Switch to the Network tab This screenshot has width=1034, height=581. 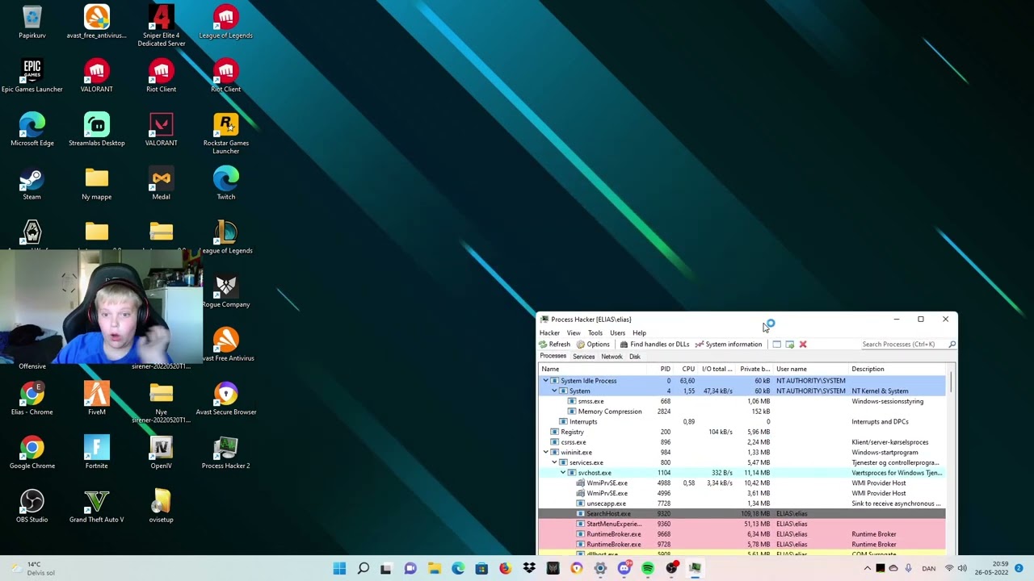[612, 357]
